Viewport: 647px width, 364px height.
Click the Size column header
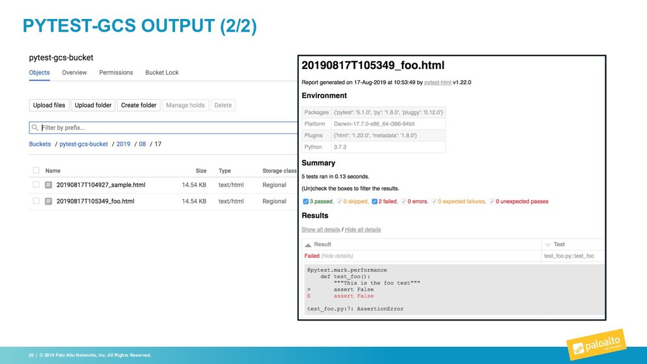201,171
